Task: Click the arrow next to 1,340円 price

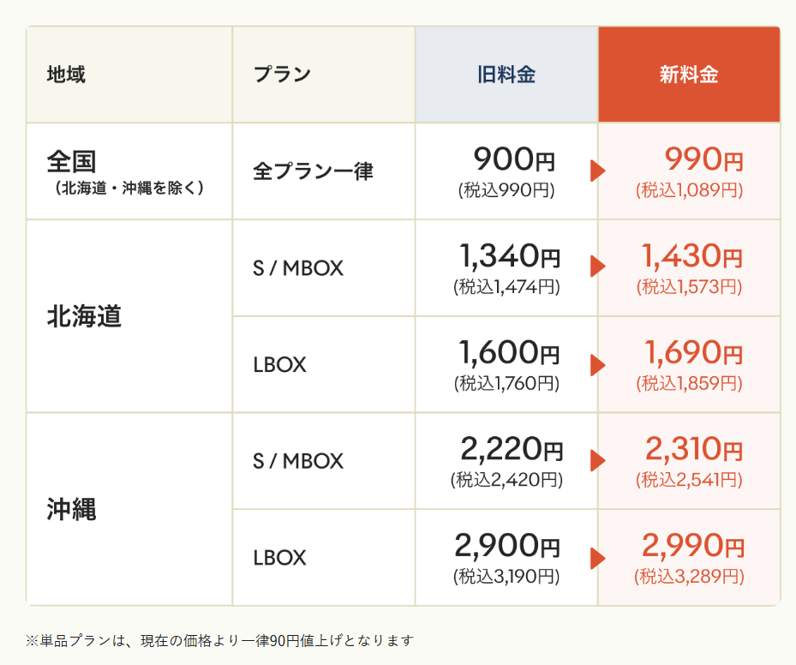Action: (x=597, y=267)
